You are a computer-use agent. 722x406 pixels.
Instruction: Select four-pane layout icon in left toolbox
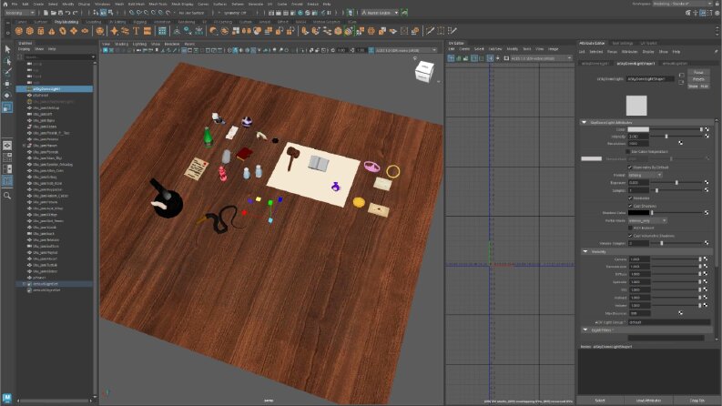pos(7,157)
